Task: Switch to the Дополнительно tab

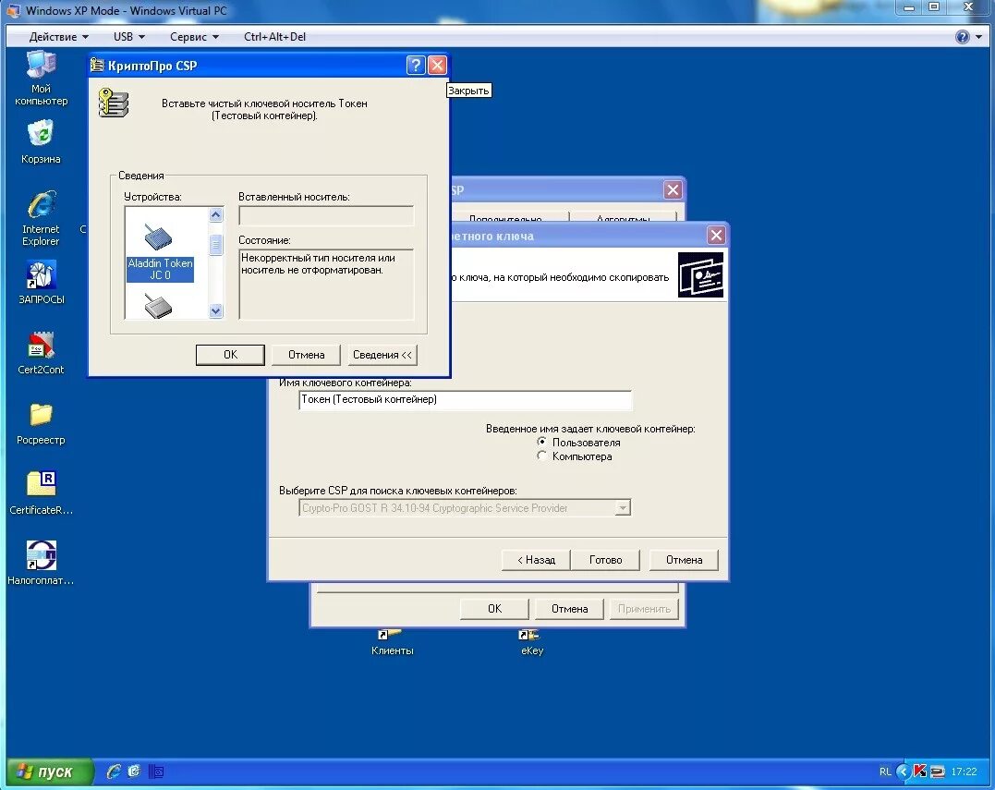Action: coord(505,218)
